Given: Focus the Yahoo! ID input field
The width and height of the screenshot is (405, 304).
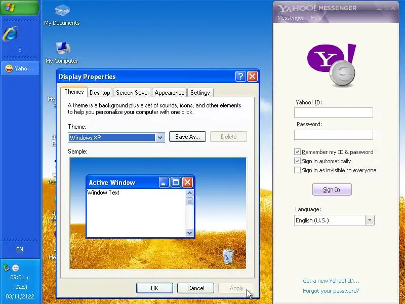Looking at the screenshot, I should coord(334,112).
